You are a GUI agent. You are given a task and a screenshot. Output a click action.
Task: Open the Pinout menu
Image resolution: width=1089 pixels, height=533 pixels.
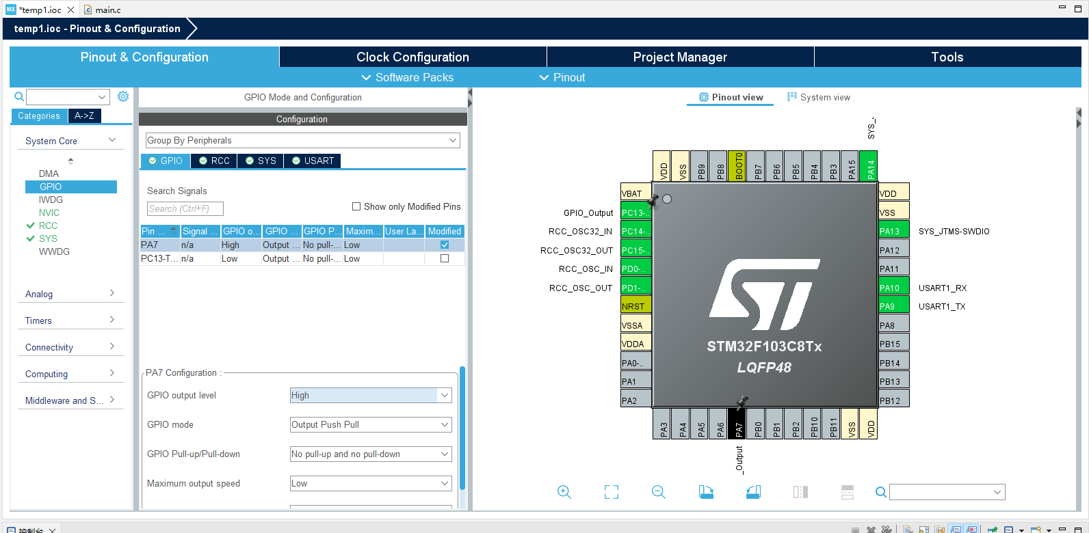[562, 77]
